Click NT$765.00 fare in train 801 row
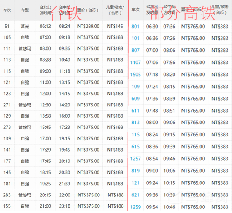 click(x=193, y=27)
